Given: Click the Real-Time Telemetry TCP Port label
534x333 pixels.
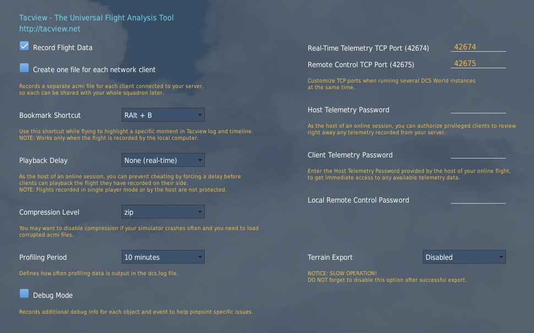Looking at the screenshot, I should (x=368, y=48).
